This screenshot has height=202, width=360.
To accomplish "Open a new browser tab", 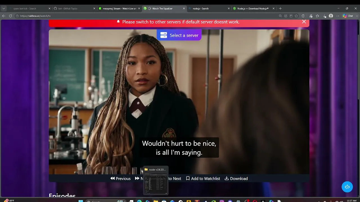I will pos(280,8).
